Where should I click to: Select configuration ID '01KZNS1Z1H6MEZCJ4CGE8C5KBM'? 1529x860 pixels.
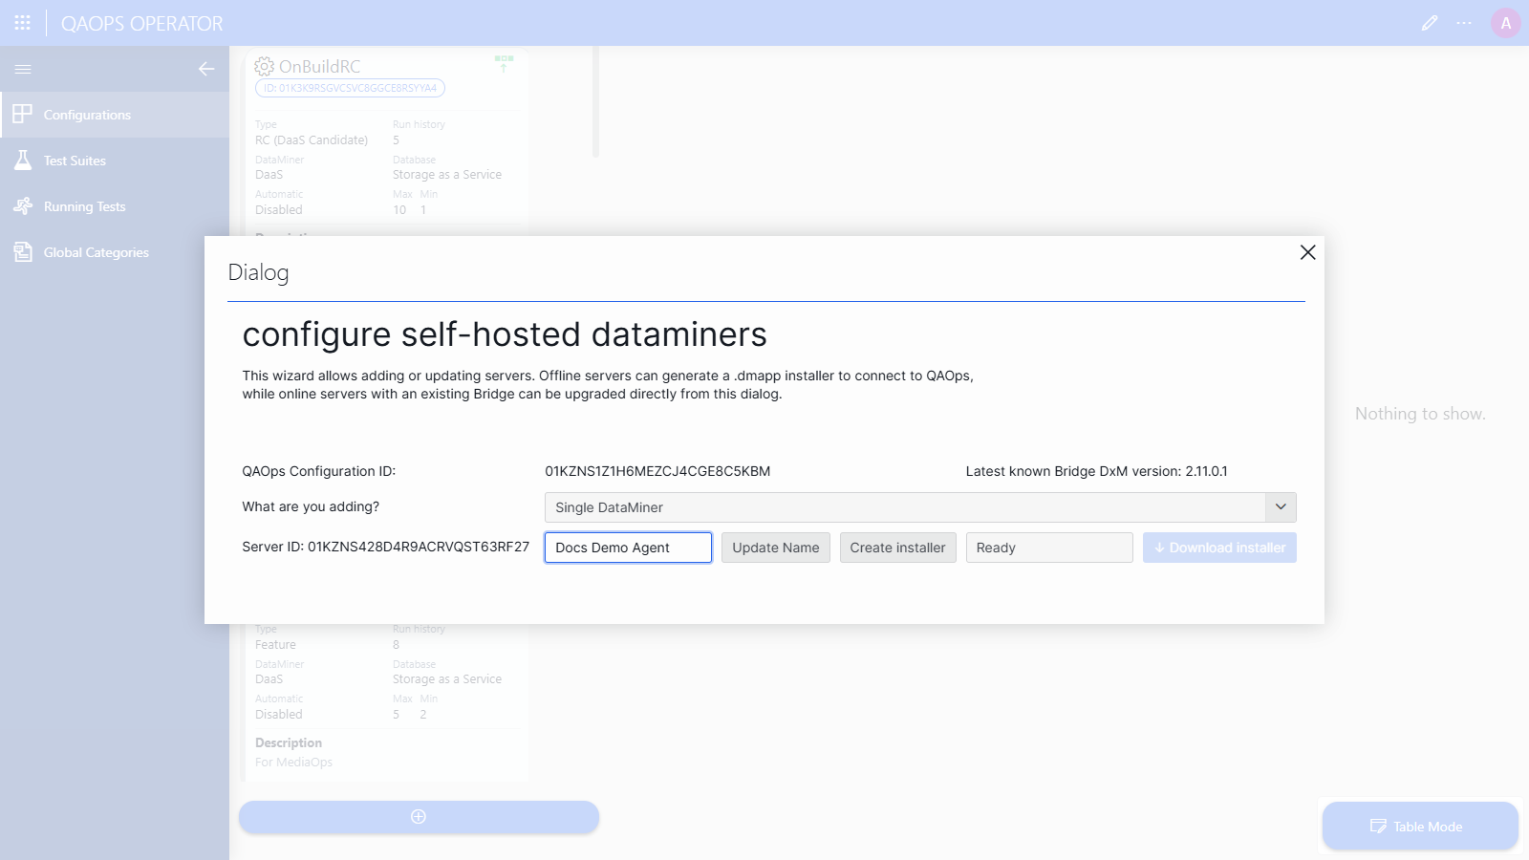[x=657, y=471]
